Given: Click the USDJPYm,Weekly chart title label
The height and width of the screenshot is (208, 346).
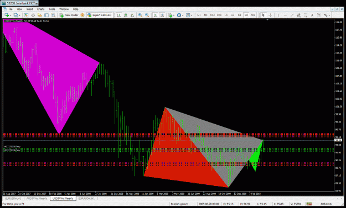Looking at the screenshot, I should click(x=13, y=21).
